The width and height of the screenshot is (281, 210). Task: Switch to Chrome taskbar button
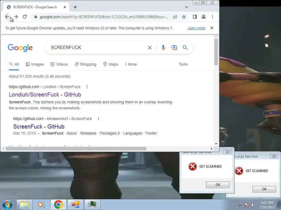coord(58,205)
